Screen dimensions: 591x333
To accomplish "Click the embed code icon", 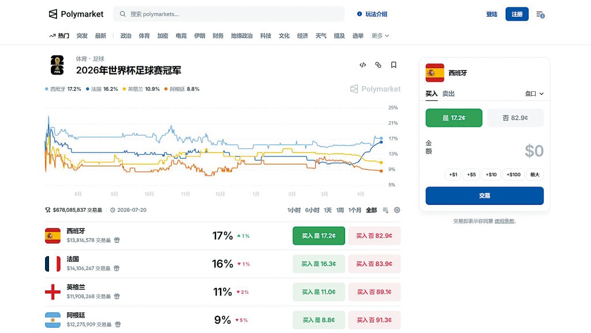I will tap(362, 65).
